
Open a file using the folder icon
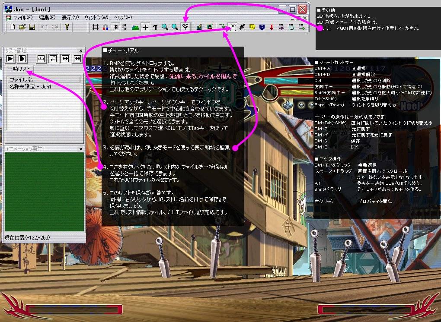(22, 27)
